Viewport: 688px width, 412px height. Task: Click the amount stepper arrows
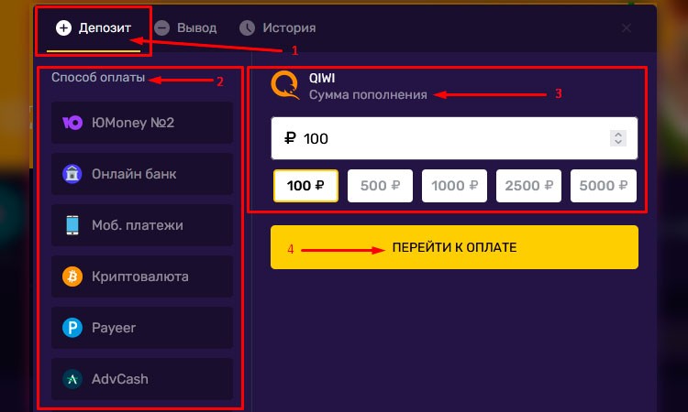point(618,138)
